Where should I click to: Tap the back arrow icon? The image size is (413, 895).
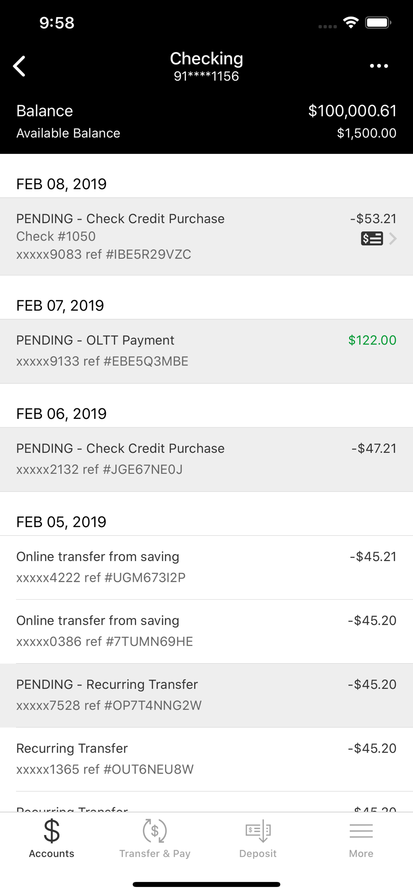tap(19, 67)
